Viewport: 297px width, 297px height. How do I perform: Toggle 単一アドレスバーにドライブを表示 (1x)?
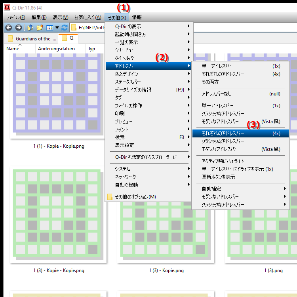tap(240, 169)
